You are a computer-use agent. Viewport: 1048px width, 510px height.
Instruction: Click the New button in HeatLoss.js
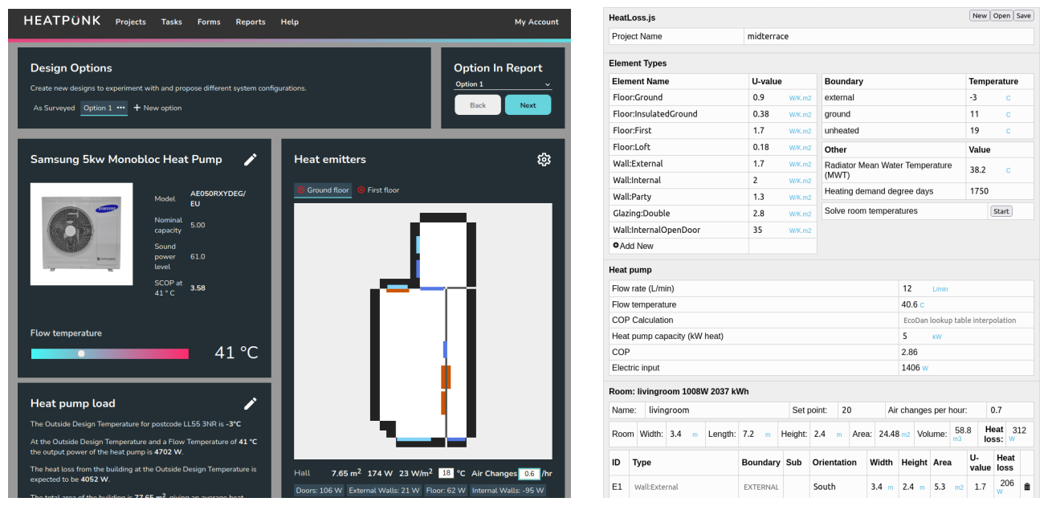pyautogui.click(x=979, y=16)
